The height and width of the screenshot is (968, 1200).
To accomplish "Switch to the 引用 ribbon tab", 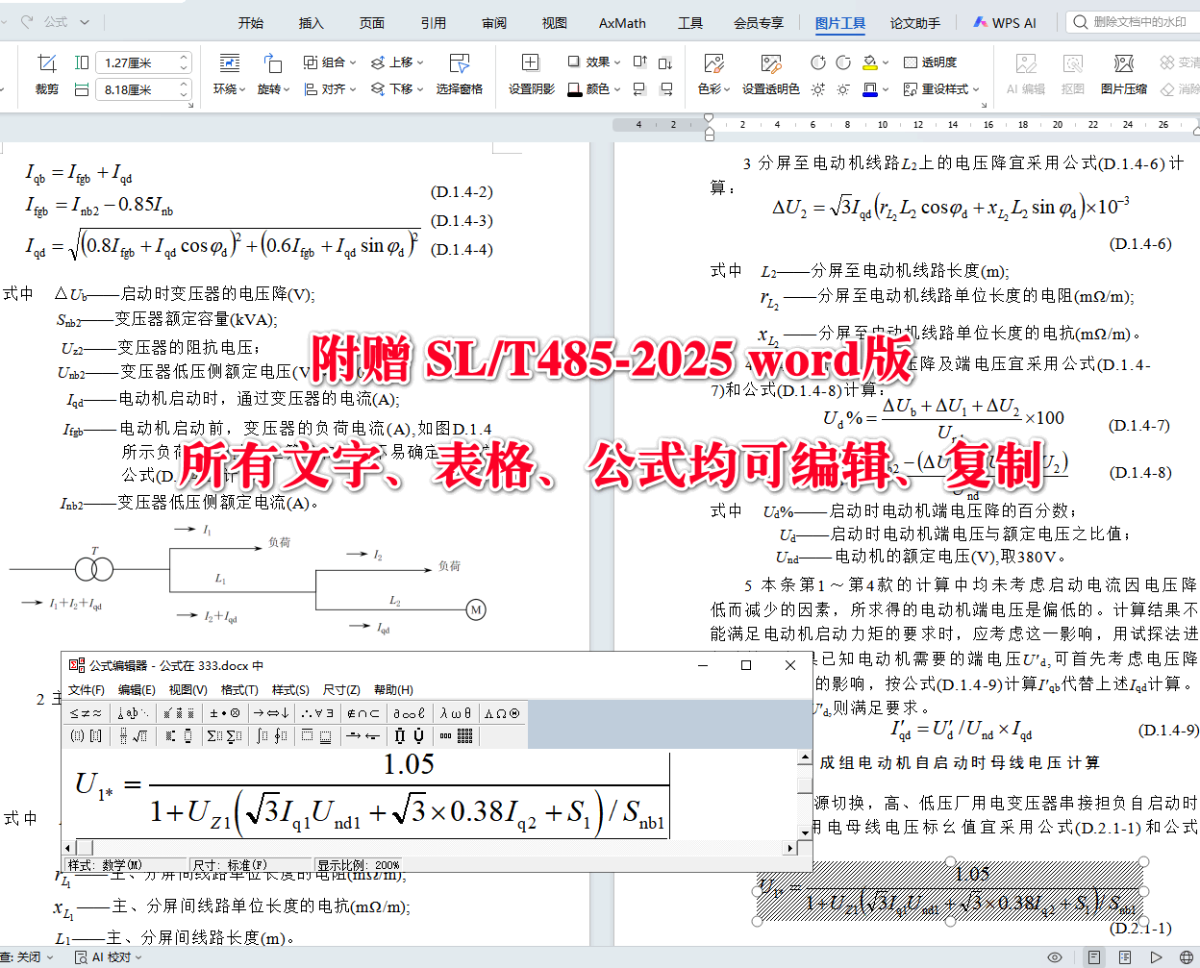I will [x=433, y=23].
